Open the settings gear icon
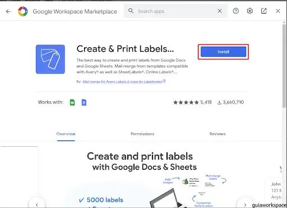 click(x=250, y=11)
